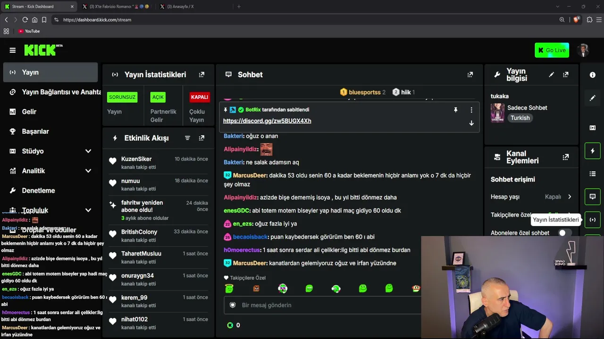Bookmark this page in the browser toolbar
Screen dimensions: 604x339
pyautogui.click(x=44, y=20)
